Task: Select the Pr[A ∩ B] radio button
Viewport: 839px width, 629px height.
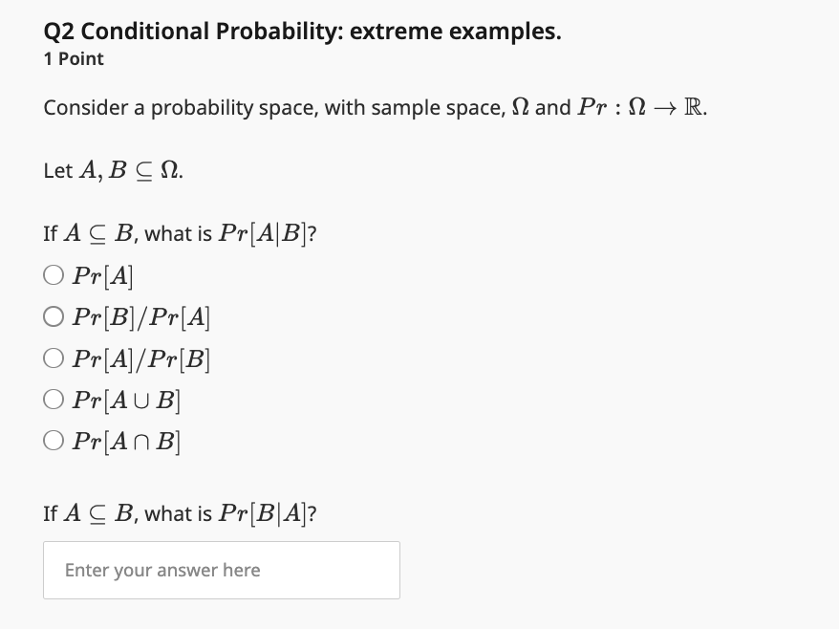Action: pos(54,441)
